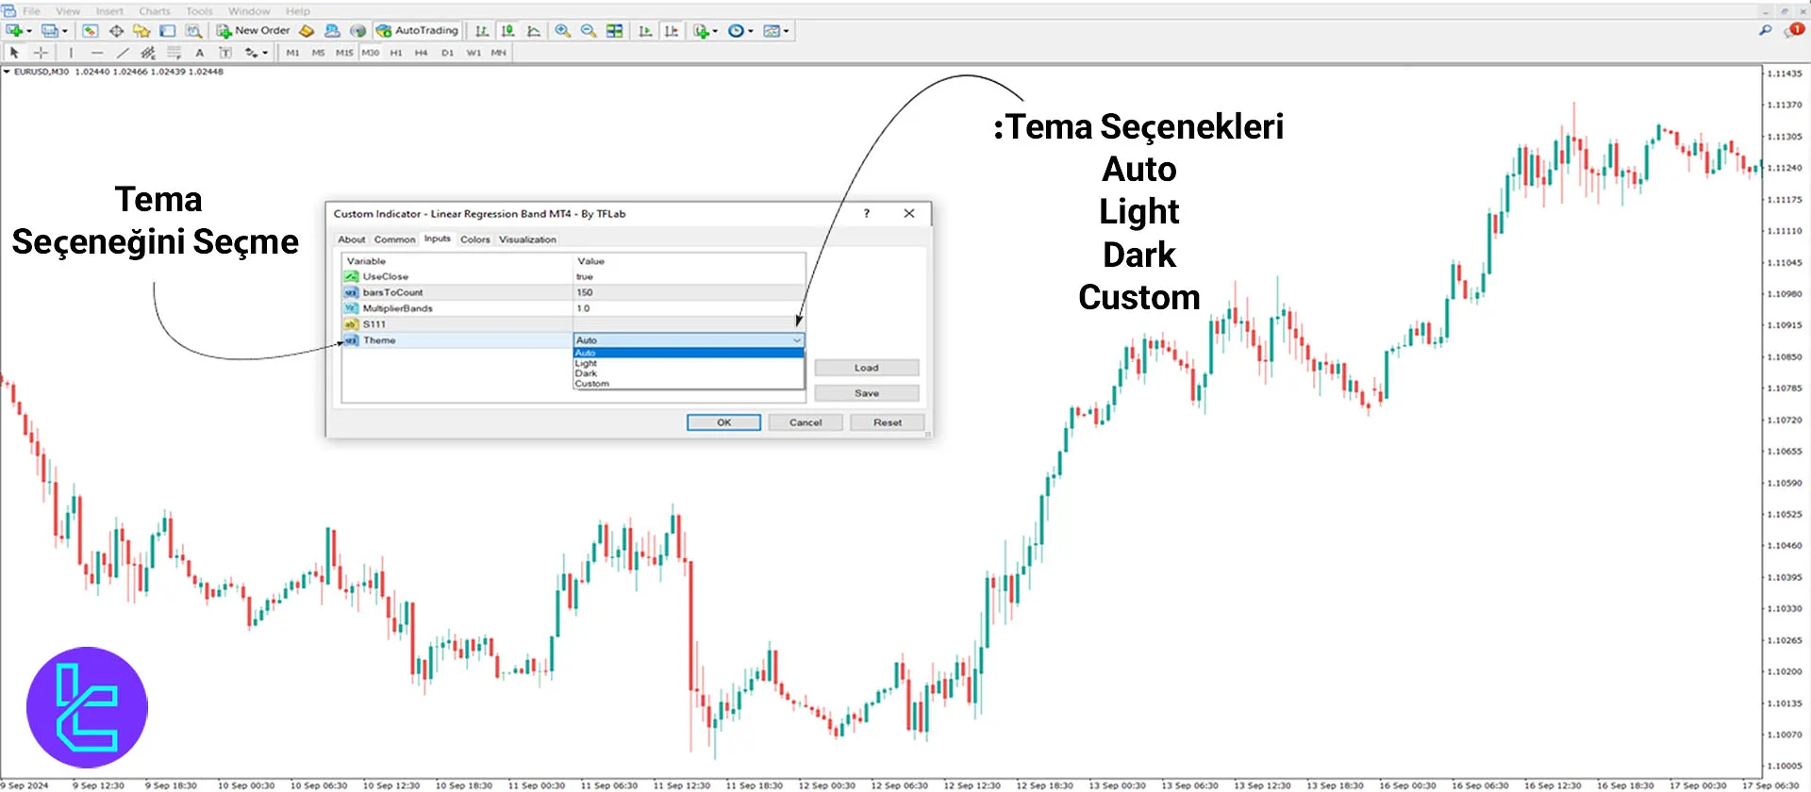Image resolution: width=1811 pixels, height=792 pixels.
Task: Select the crosshair cursor tool
Action: tap(41, 53)
